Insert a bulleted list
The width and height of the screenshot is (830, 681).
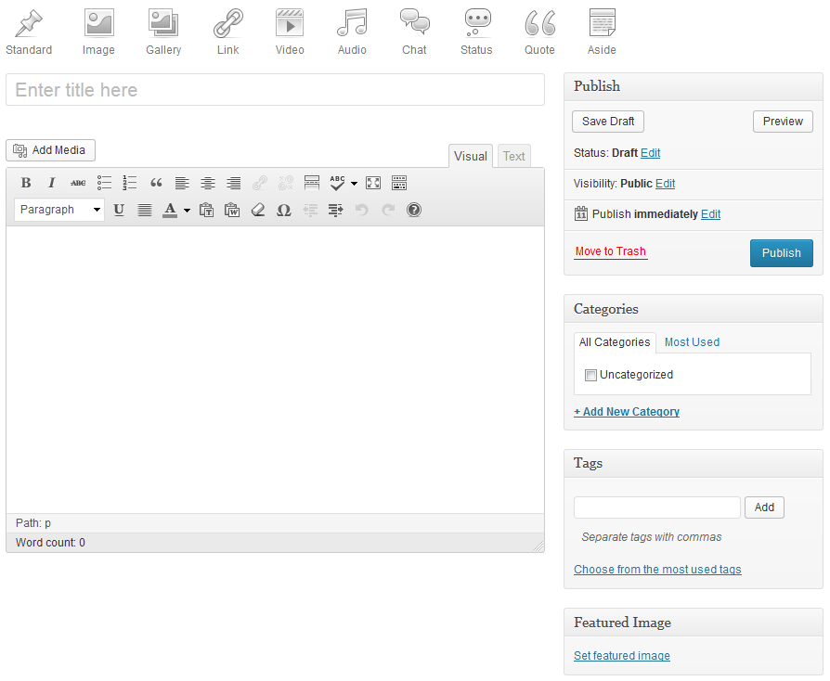point(104,183)
